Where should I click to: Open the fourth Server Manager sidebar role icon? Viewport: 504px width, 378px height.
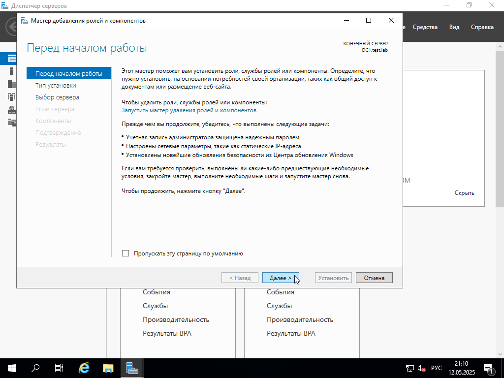point(12,97)
